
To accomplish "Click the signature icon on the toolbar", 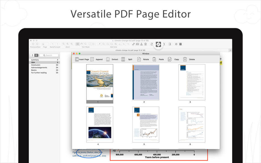I will pos(141,44).
